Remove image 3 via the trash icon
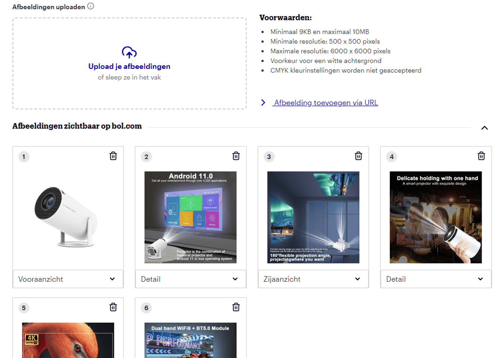The height and width of the screenshot is (358, 503). pos(358,156)
